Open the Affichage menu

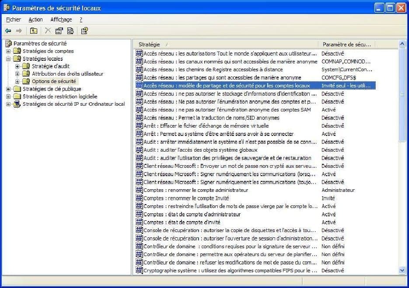point(62,19)
